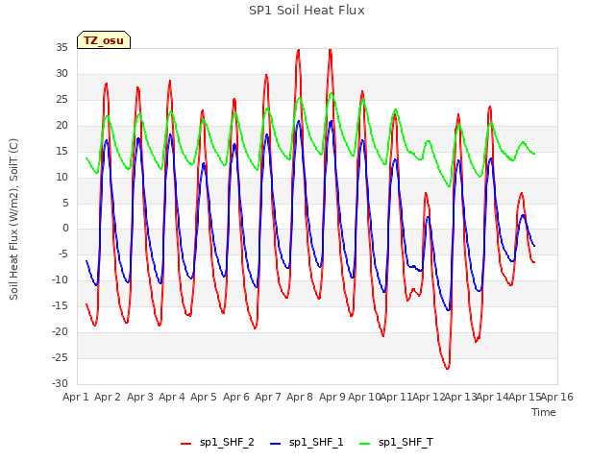Toggle the sp1_SHF_1 legend entry
This screenshot has width=615, height=461.
coord(307,442)
